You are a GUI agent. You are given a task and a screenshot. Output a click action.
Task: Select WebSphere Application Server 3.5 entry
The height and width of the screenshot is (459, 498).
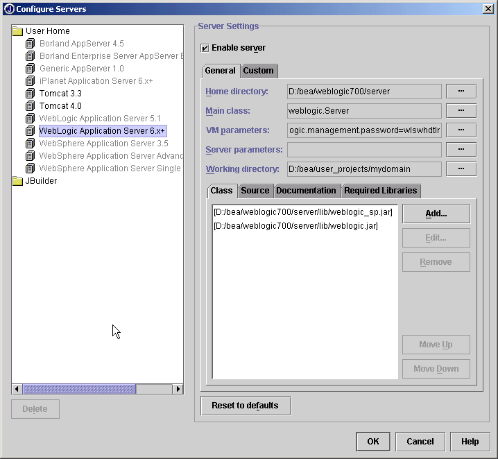[103, 143]
